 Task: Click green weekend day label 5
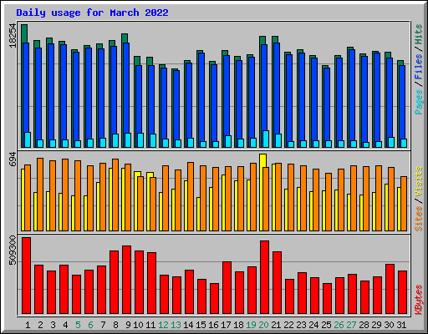pyautogui.click(x=78, y=325)
